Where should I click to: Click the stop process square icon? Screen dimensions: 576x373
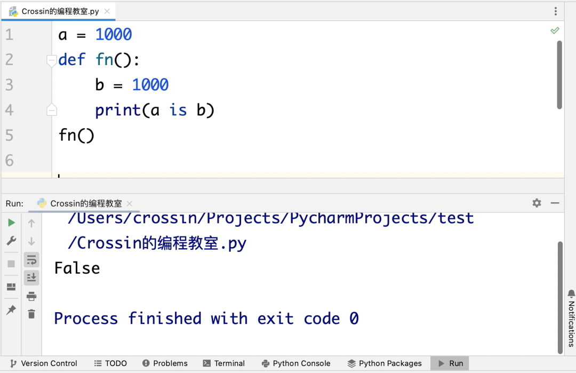pyautogui.click(x=11, y=264)
